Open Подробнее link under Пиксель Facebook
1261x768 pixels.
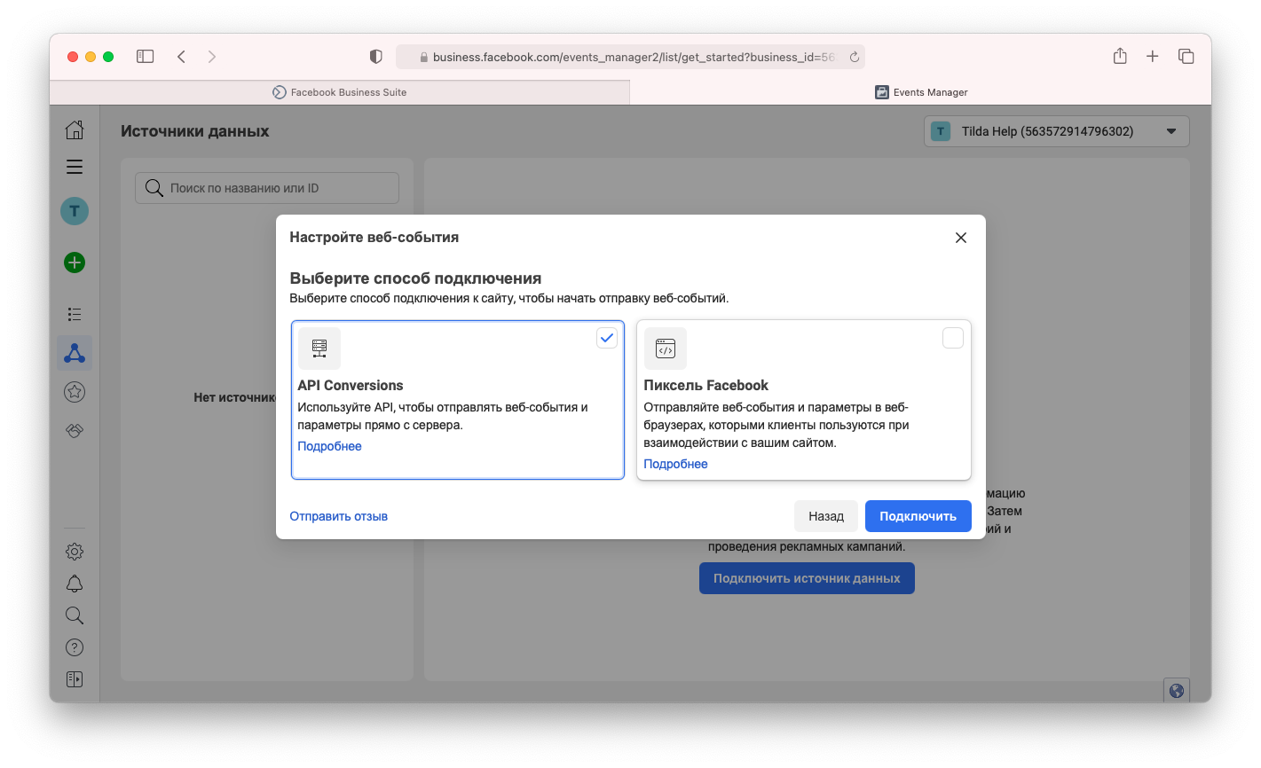pyautogui.click(x=676, y=464)
